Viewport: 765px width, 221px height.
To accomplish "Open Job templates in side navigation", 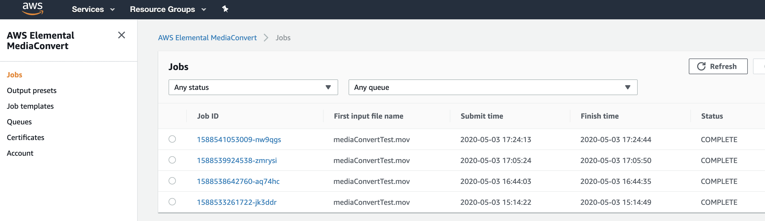I will pos(30,106).
